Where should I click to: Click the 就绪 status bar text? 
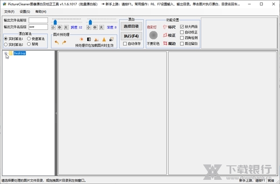click(x=271, y=180)
